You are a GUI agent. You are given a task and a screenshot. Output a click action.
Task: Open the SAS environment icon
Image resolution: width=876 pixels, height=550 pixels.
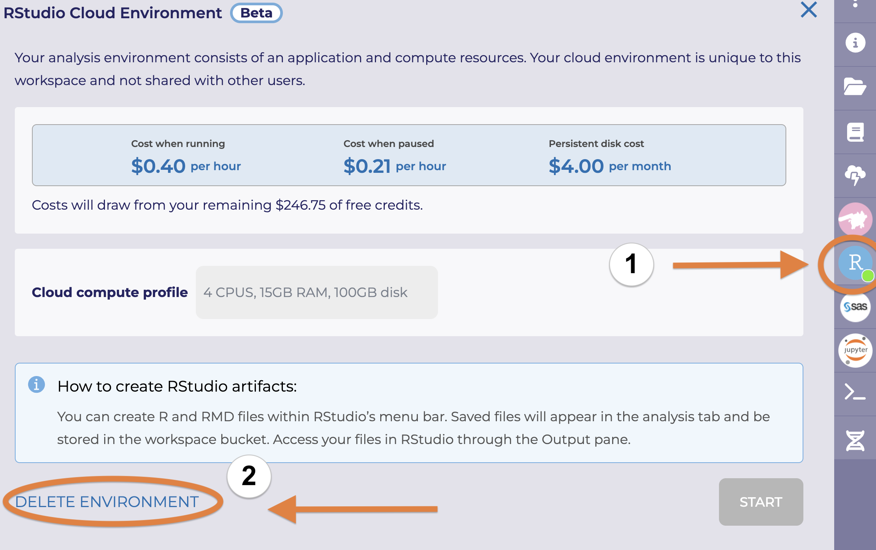pyautogui.click(x=855, y=307)
